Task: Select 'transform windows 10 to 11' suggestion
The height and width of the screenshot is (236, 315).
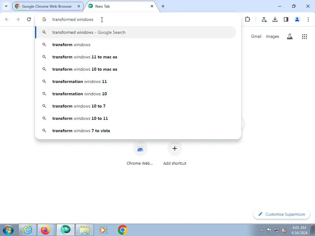Action: [136, 118]
